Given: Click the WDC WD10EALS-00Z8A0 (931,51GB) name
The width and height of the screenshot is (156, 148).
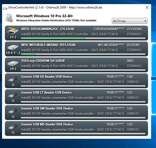Looking at the screenshot, I should tap(49, 45).
